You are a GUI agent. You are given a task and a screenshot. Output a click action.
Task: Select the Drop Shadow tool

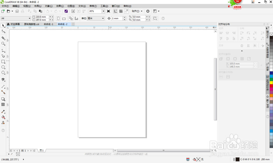coord(3,99)
